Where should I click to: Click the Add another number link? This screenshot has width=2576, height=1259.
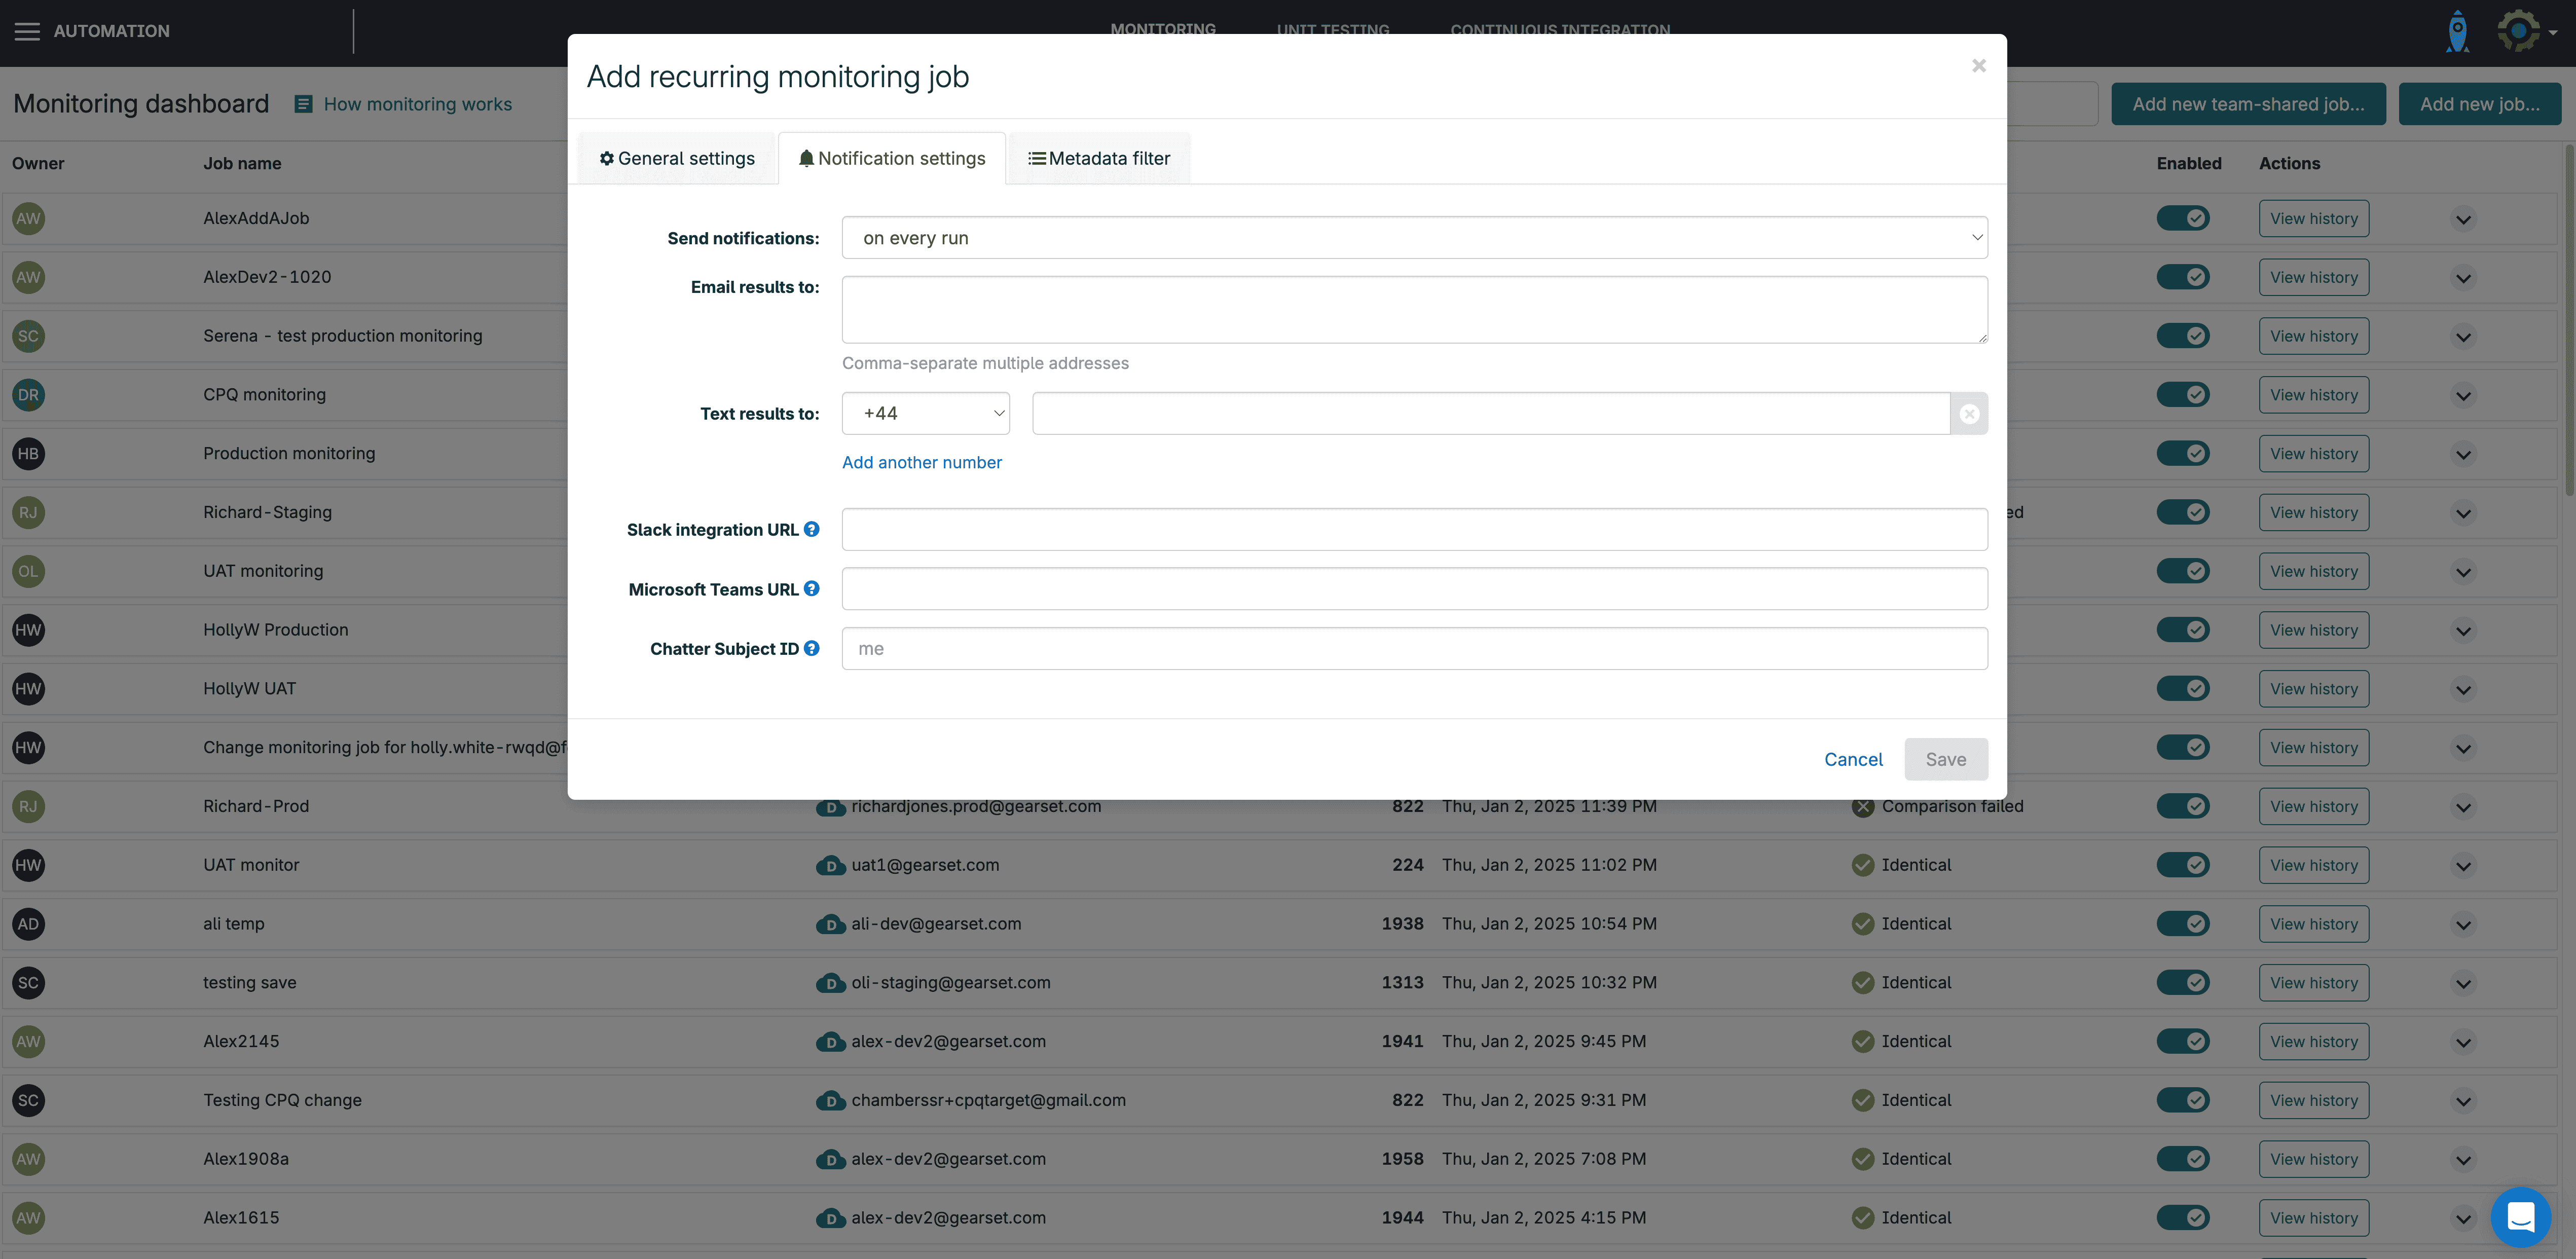(x=921, y=462)
